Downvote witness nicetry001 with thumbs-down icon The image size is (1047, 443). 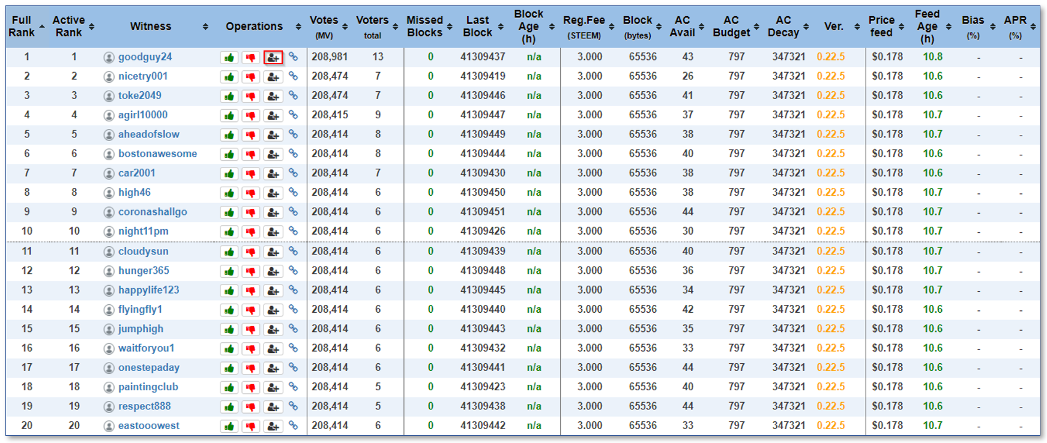[250, 77]
